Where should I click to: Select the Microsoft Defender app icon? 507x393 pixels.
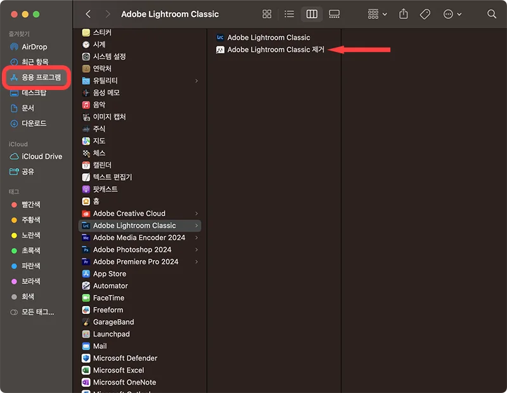point(86,358)
